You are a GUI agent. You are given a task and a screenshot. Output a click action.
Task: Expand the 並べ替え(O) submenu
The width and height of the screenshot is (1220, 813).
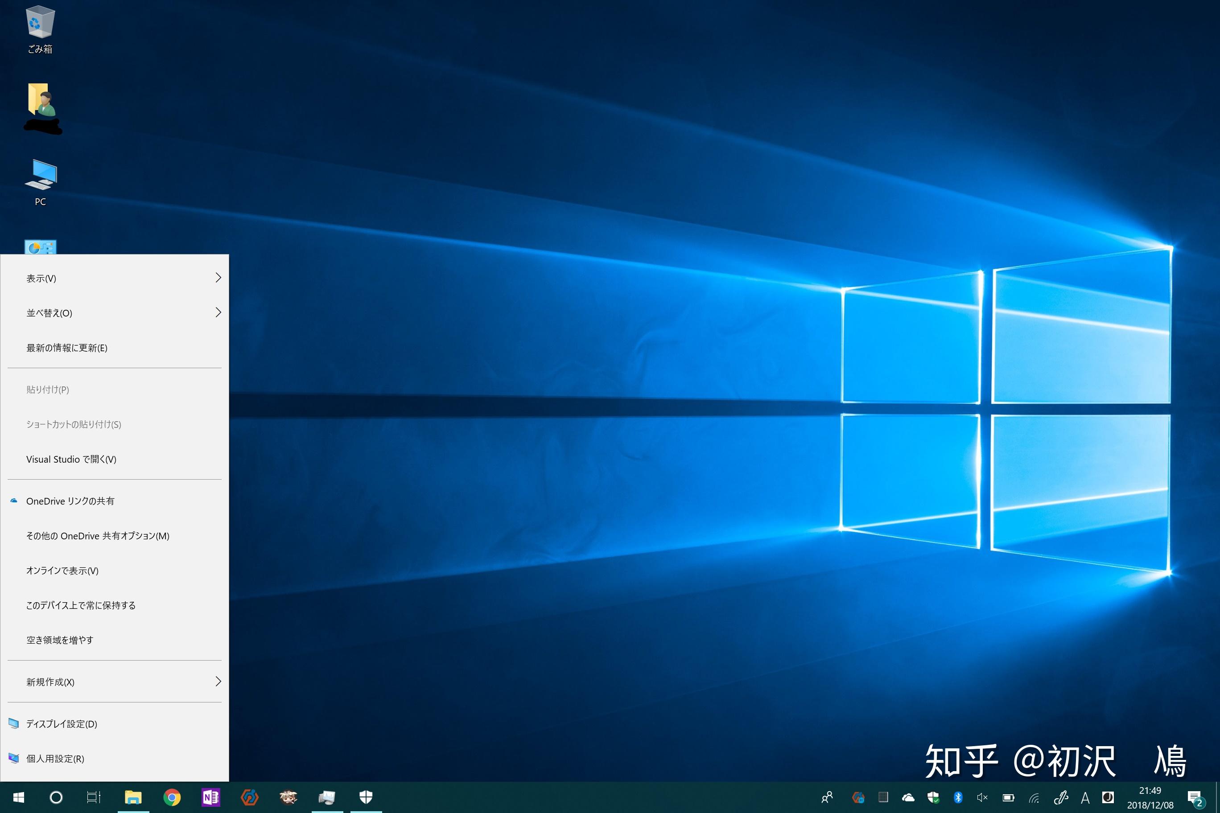[x=115, y=312]
